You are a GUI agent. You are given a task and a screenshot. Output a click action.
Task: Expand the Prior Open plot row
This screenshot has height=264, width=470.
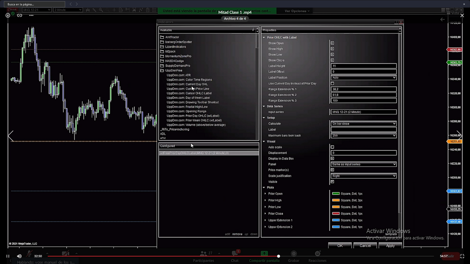(x=265, y=194)
